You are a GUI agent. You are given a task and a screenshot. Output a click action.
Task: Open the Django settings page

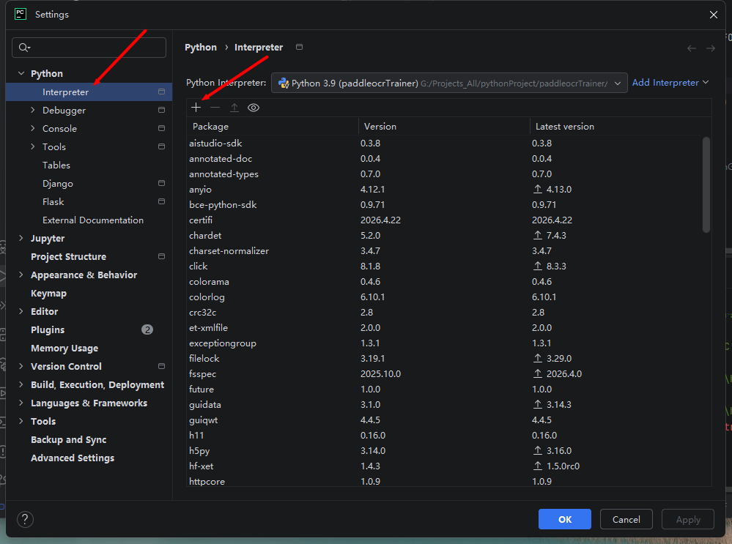(57, 183)
